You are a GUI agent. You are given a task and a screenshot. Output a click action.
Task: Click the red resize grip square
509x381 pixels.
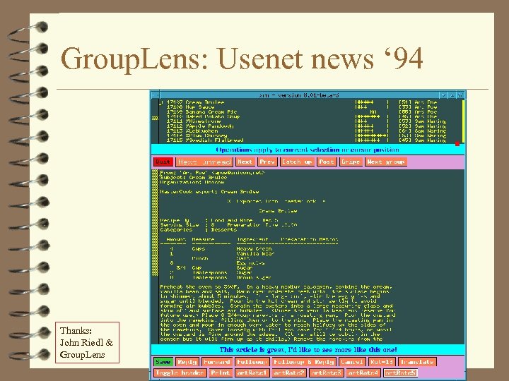click(457, 143)
